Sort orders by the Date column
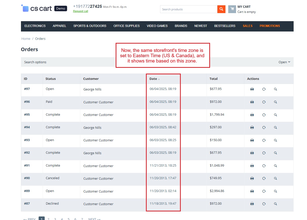307x220 pixels. tap(153, 79)
